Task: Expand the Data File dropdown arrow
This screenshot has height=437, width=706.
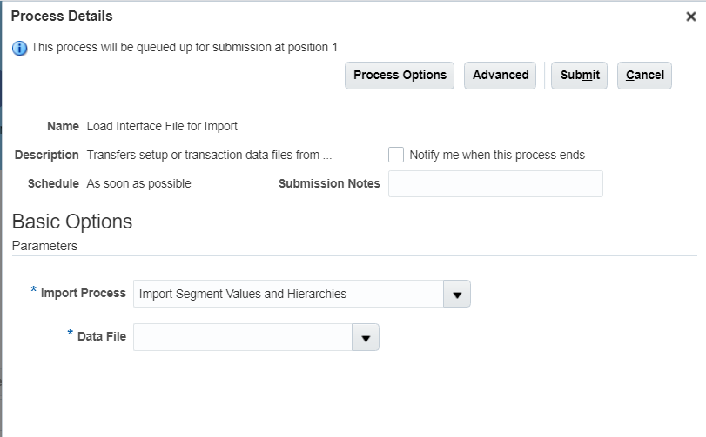Action: pyautogui.click(x=366, y=338)
